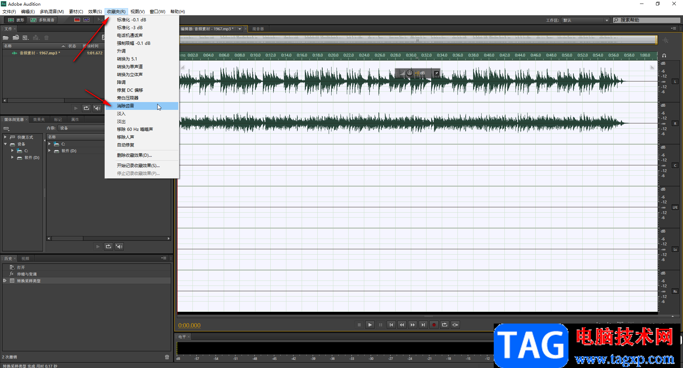
Task: Switch to the Effects Rack tab
Action: pyautogui.click(x=39, y=119)
